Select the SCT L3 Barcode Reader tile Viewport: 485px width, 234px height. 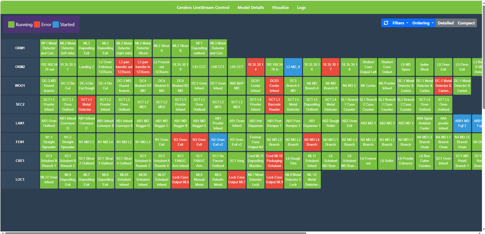[x=274, y=105]
